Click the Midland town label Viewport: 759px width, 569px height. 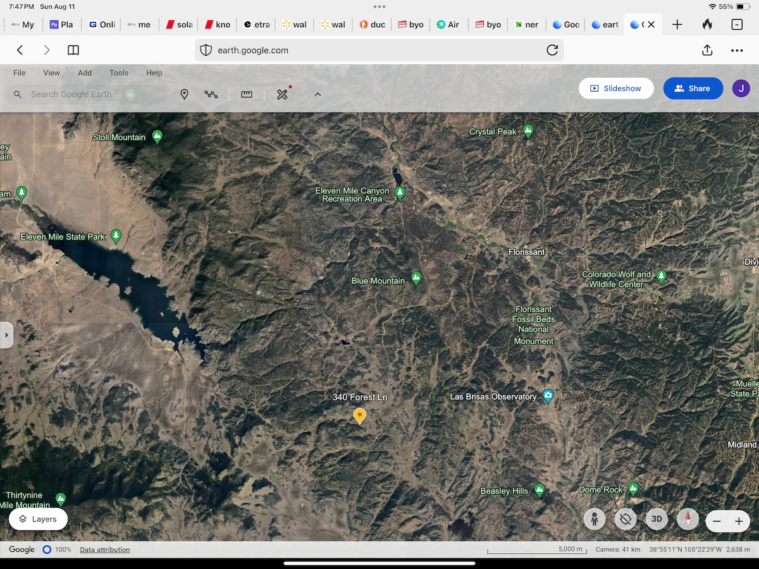point(742,444)
